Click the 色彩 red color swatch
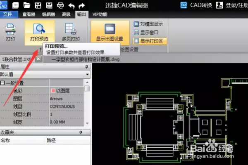Image resolution: width=248 pixels, height=165 pixels. click(x=53, y=90)
